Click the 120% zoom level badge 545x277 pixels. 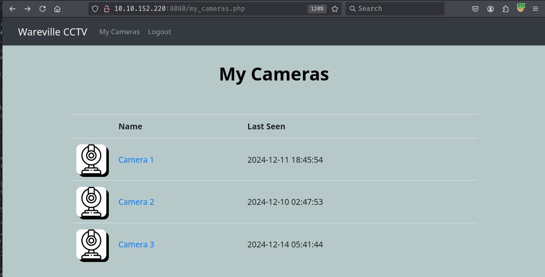(x=317, y=9)
